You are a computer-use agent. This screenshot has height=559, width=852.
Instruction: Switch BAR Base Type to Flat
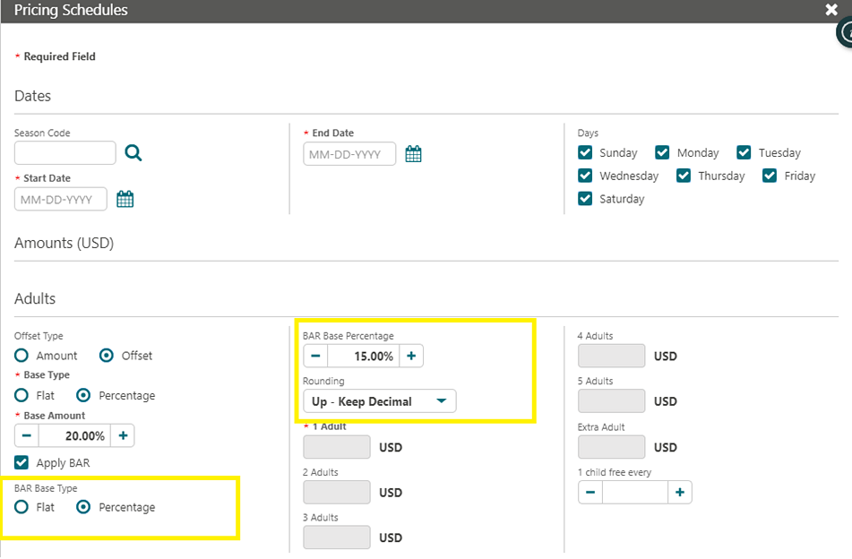[21, 507]
